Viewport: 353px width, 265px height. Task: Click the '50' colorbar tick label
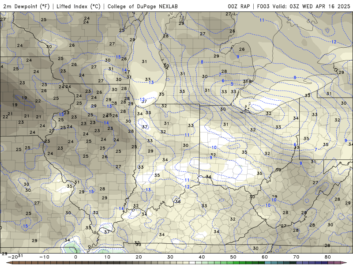point(233,257)
